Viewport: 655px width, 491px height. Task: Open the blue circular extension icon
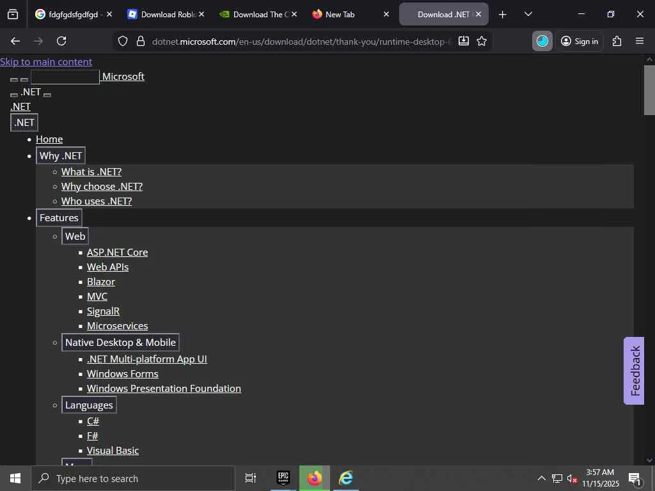coord(542,41)
